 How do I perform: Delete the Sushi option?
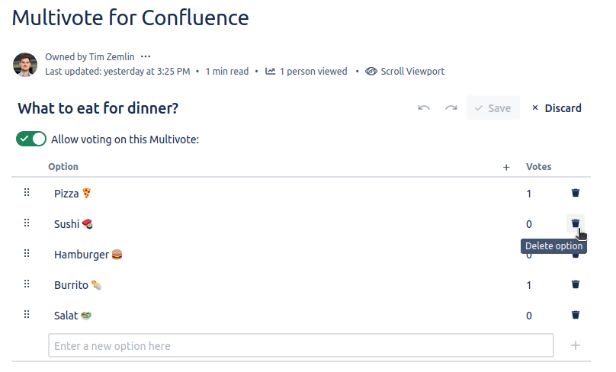click(576, 223)
